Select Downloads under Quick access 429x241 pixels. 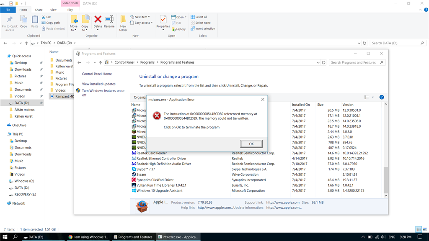click(x=23, y=69)
